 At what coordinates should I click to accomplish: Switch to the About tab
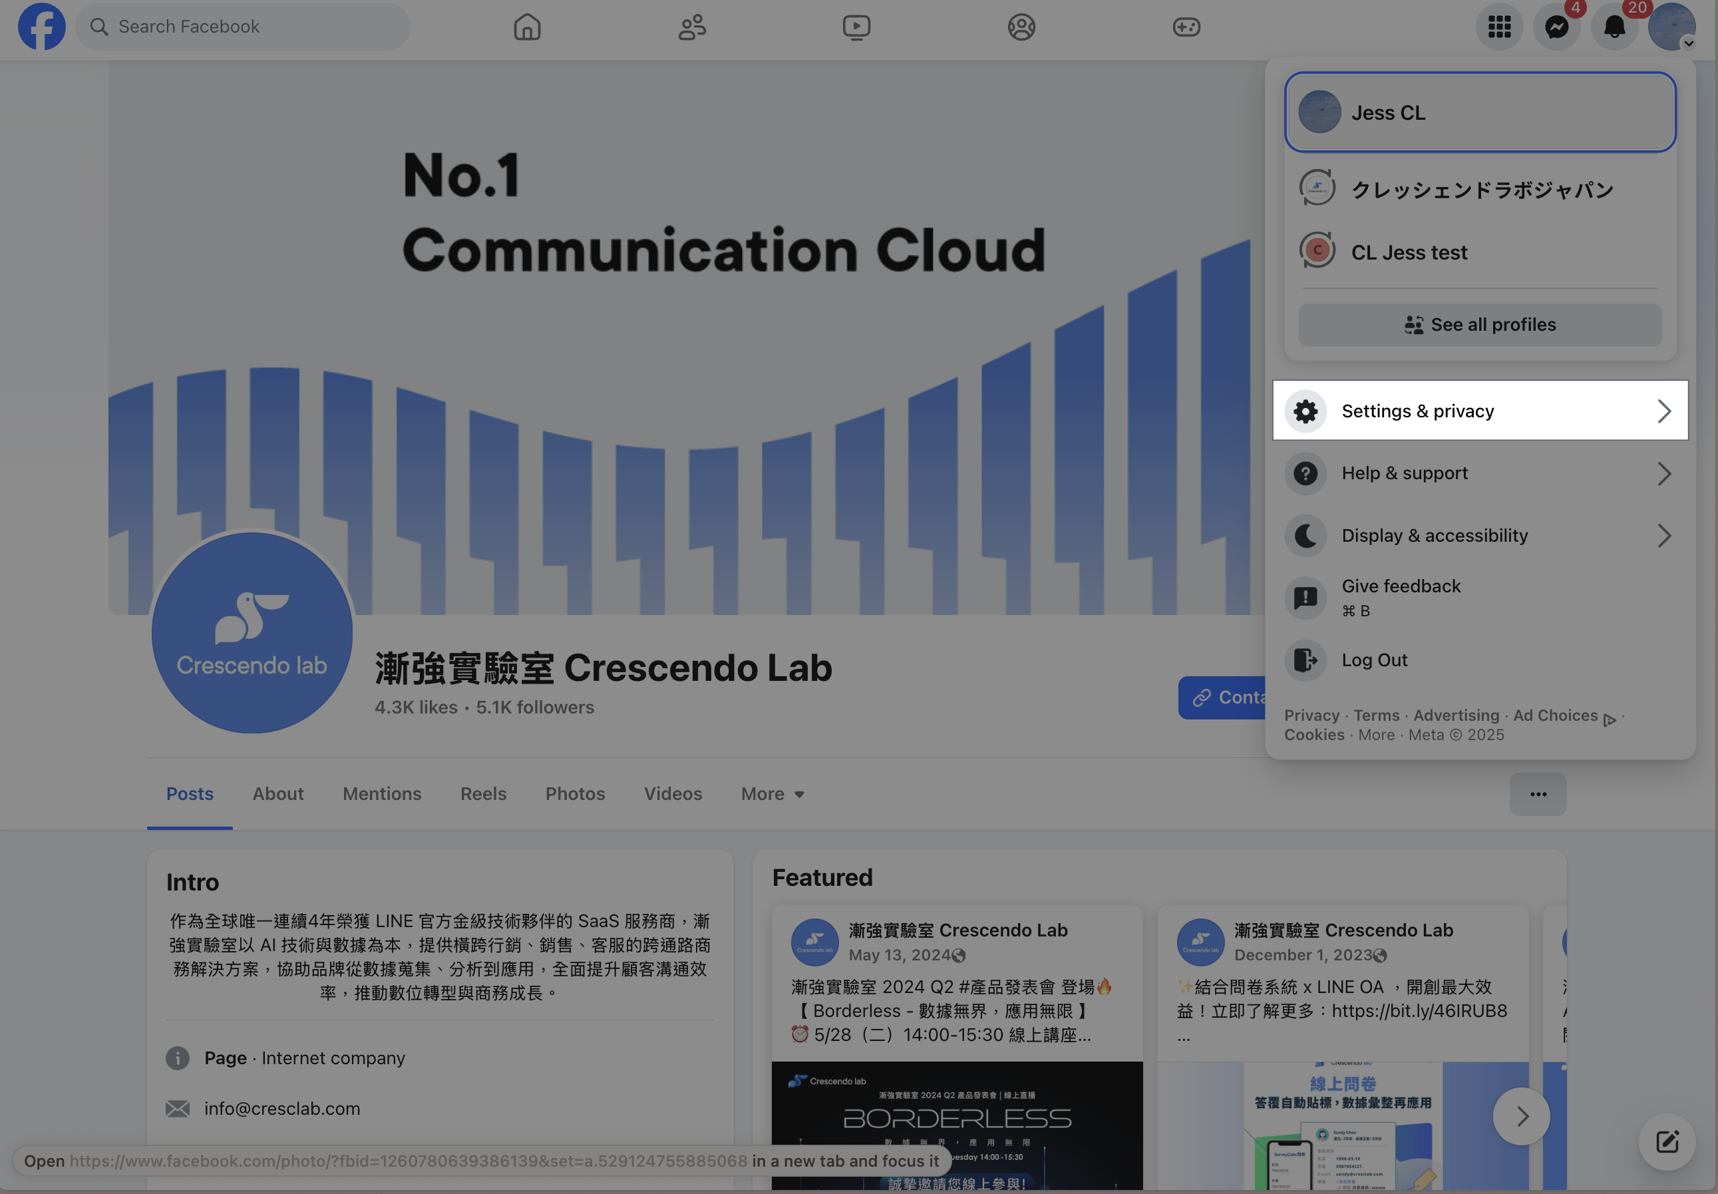[277, 794]
